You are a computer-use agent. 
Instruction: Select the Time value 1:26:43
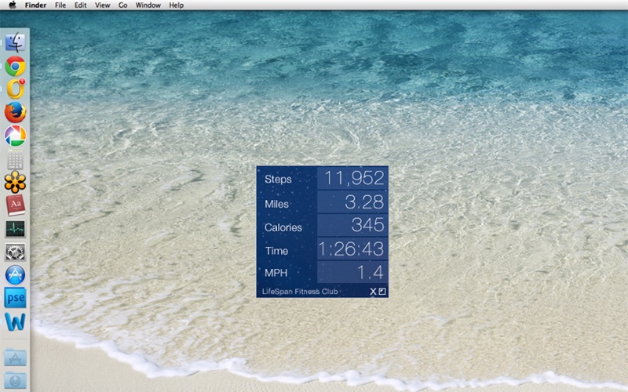[352, 250]
